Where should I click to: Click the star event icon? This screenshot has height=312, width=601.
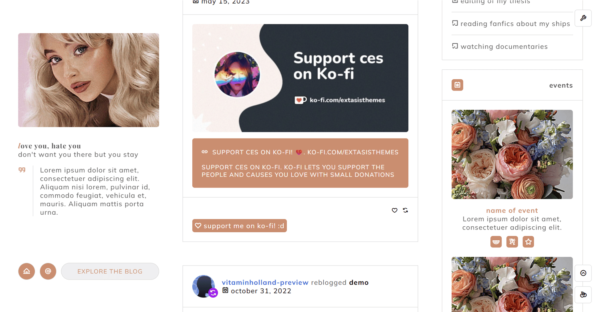point(528,242)
